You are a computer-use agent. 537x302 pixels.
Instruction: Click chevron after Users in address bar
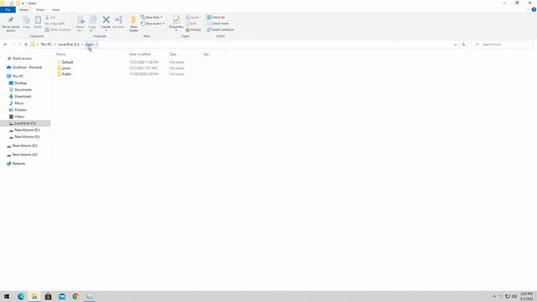click(x=96, y=44)
